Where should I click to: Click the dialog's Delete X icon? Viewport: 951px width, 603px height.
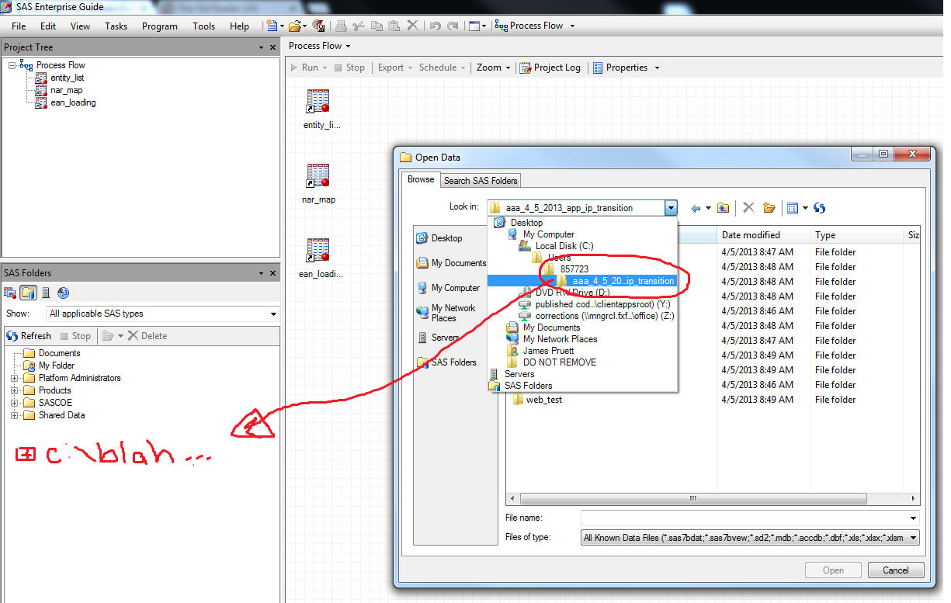click(x=748, y=208)
